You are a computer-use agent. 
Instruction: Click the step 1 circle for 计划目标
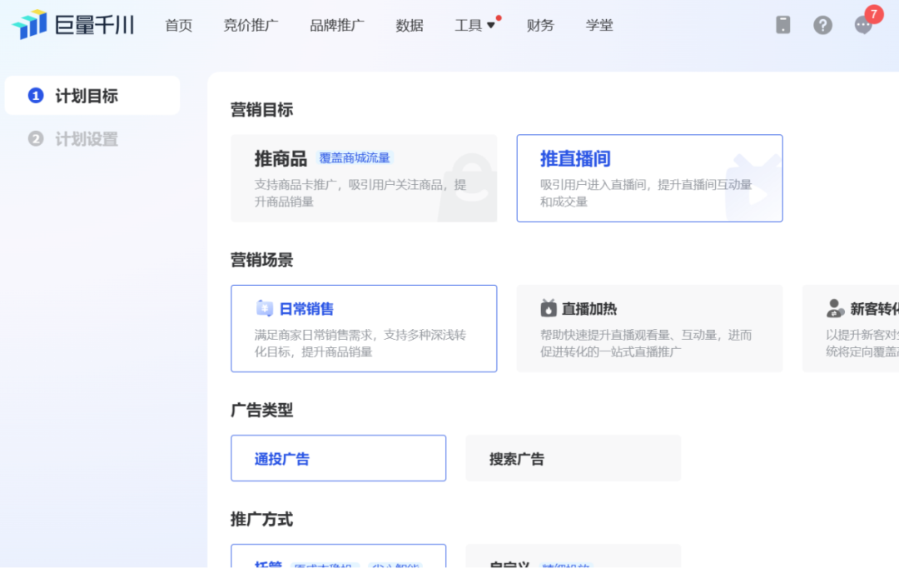[x=36, y=95]
